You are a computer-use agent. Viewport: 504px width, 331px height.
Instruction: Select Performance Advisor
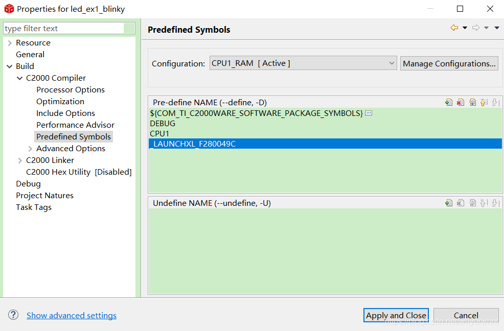(x=75, y=125)
